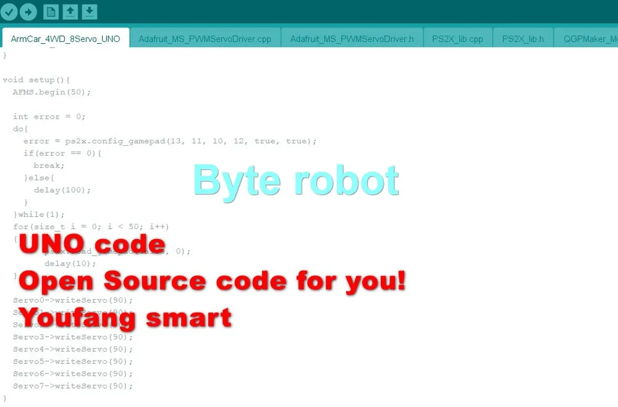Click the line "delay(100);"
Image resolution: width=618 pixels, height=407 pixels.
(x=62, y=190)
